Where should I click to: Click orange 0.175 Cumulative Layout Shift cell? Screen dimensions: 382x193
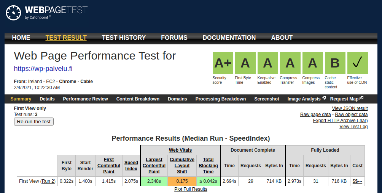click(182, 181)
